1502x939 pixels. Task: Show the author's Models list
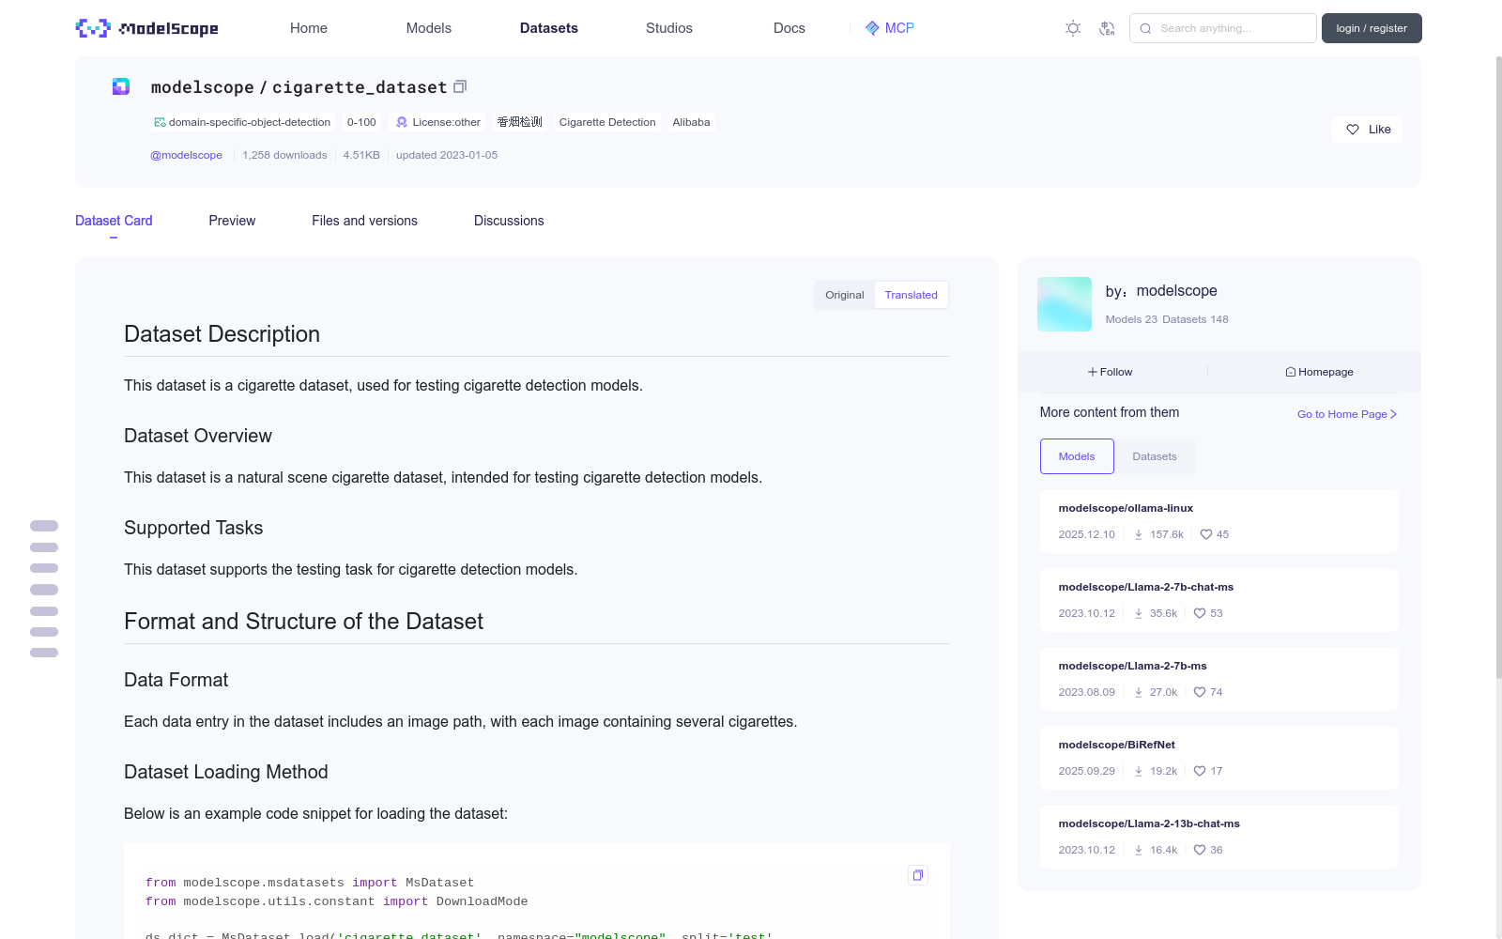pyautogui.click(x=1077, y=456)
